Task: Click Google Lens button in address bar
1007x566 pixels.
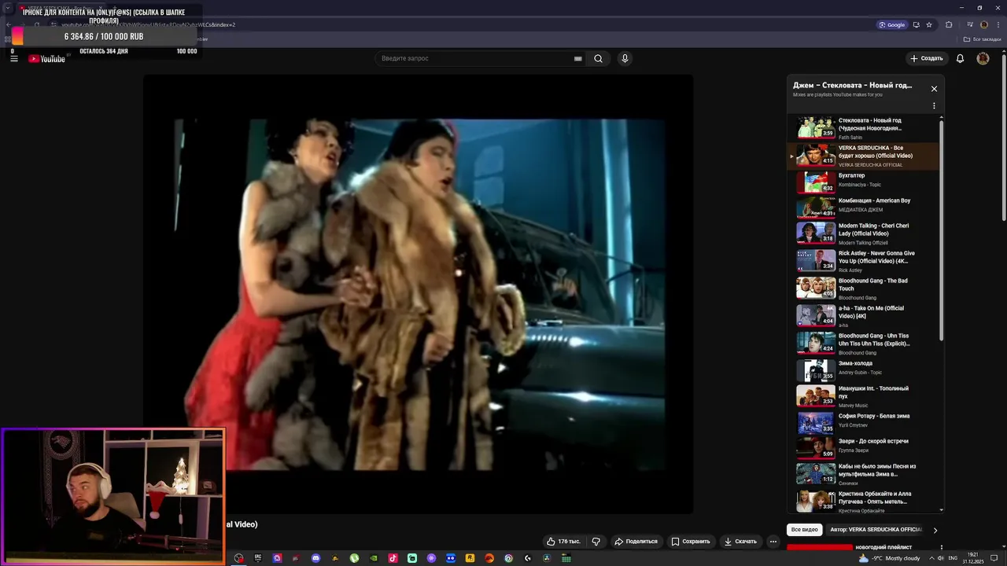Action: point(892,24)
